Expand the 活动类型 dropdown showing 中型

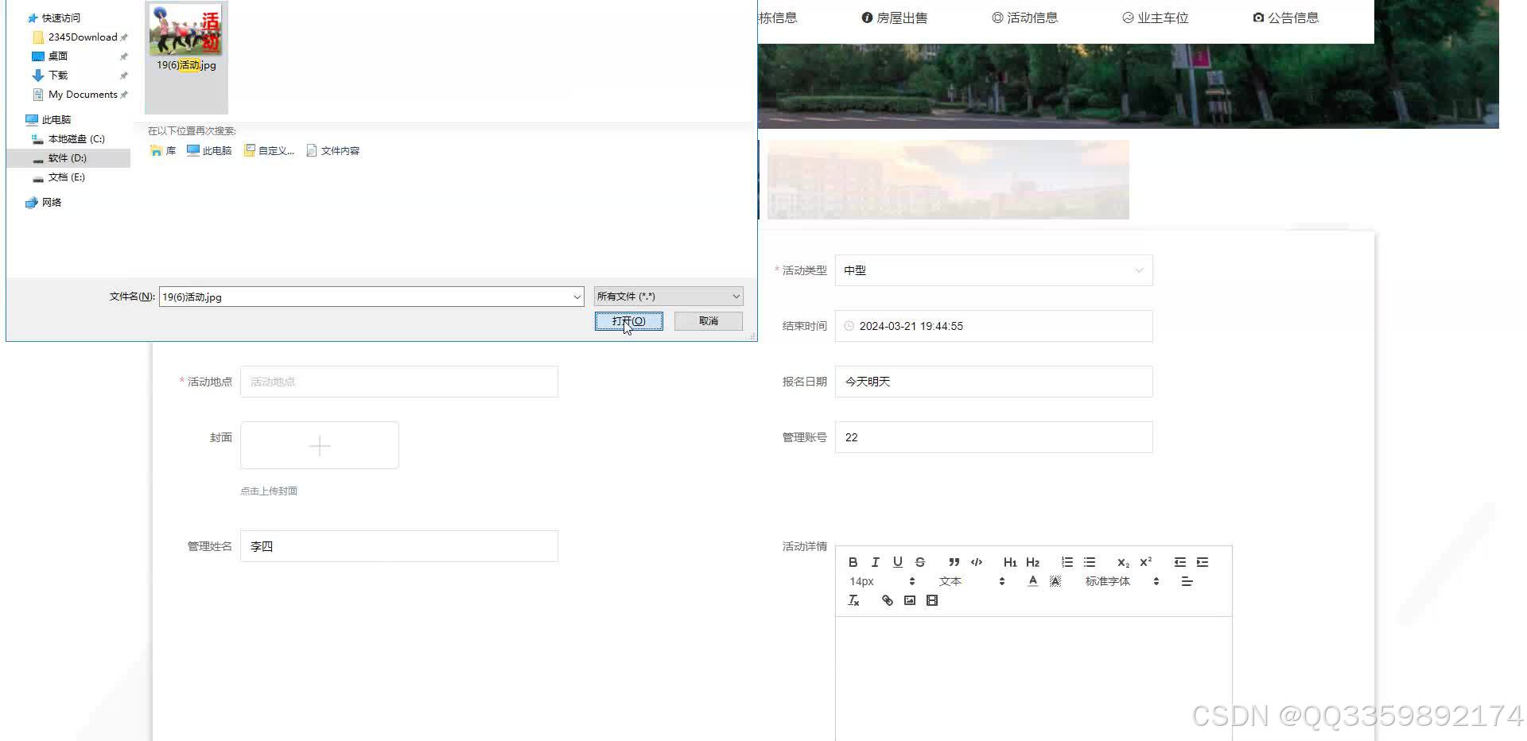click(x=993, y=270)
